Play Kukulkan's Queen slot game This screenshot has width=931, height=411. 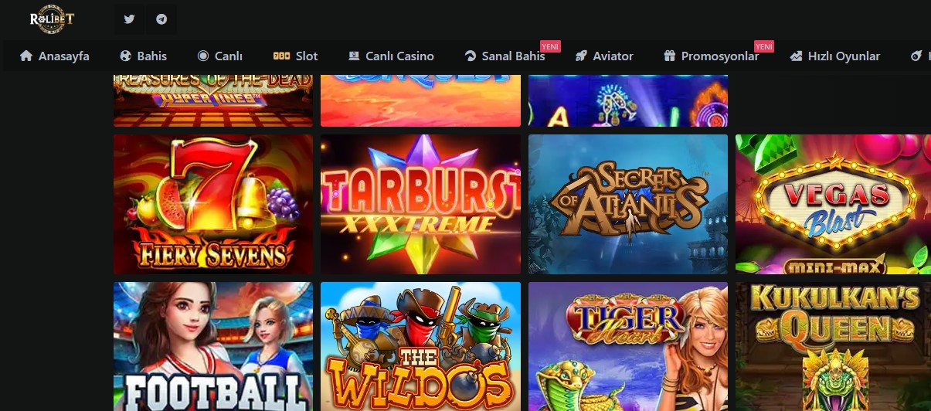[833, 347]
